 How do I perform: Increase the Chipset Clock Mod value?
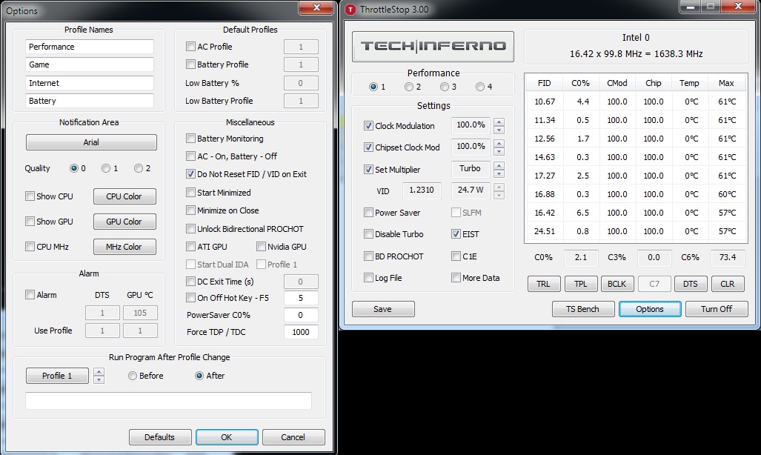(x=499, y=143)
